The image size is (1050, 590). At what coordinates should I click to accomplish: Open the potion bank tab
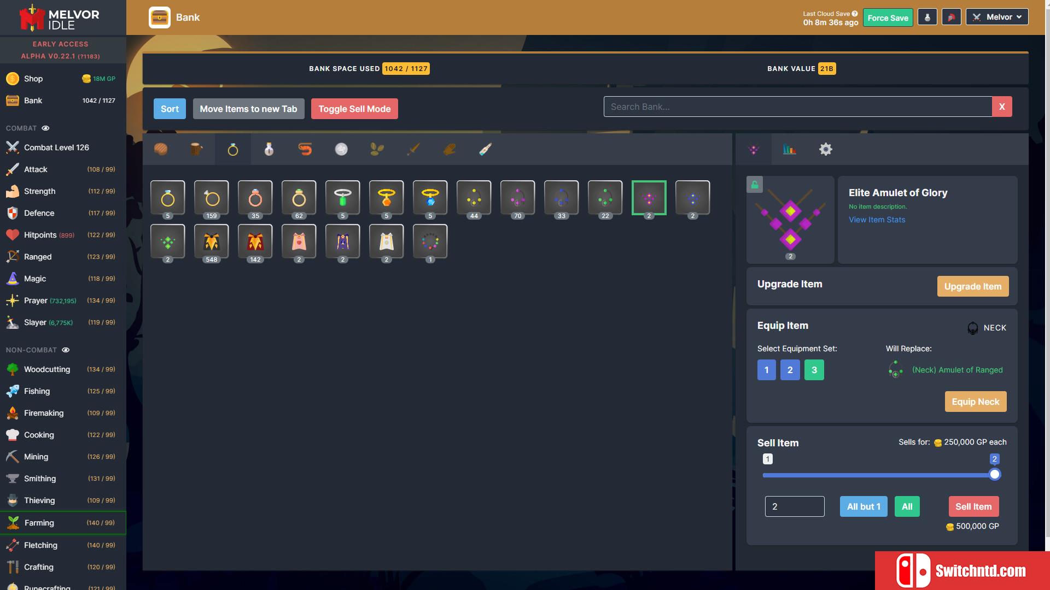269,149
